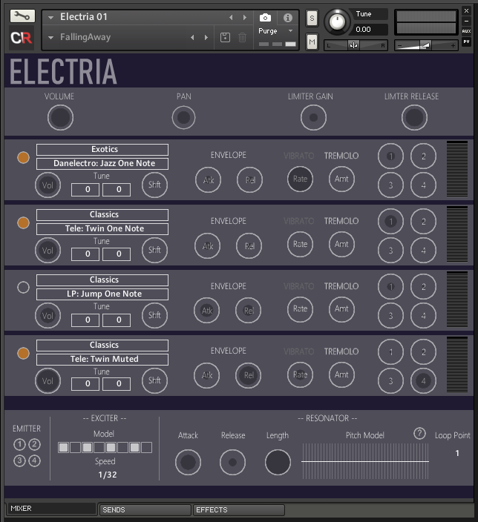478x522 pixels.
Task: Click the CR logo icon
Action: pyautogui.click(x=21, y=38)
